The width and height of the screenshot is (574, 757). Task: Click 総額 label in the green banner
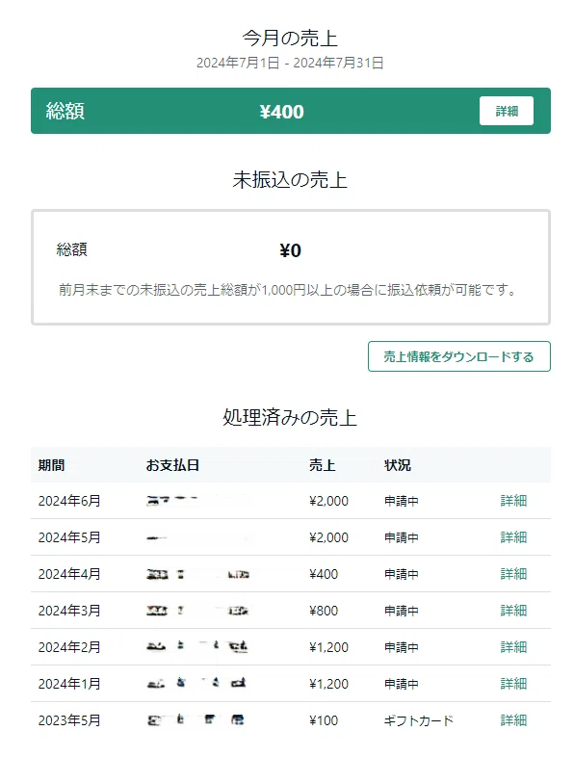pyautogui.click(x=65, y=111)
